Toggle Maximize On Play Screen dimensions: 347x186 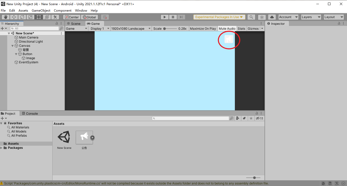(x=203, y=29)
